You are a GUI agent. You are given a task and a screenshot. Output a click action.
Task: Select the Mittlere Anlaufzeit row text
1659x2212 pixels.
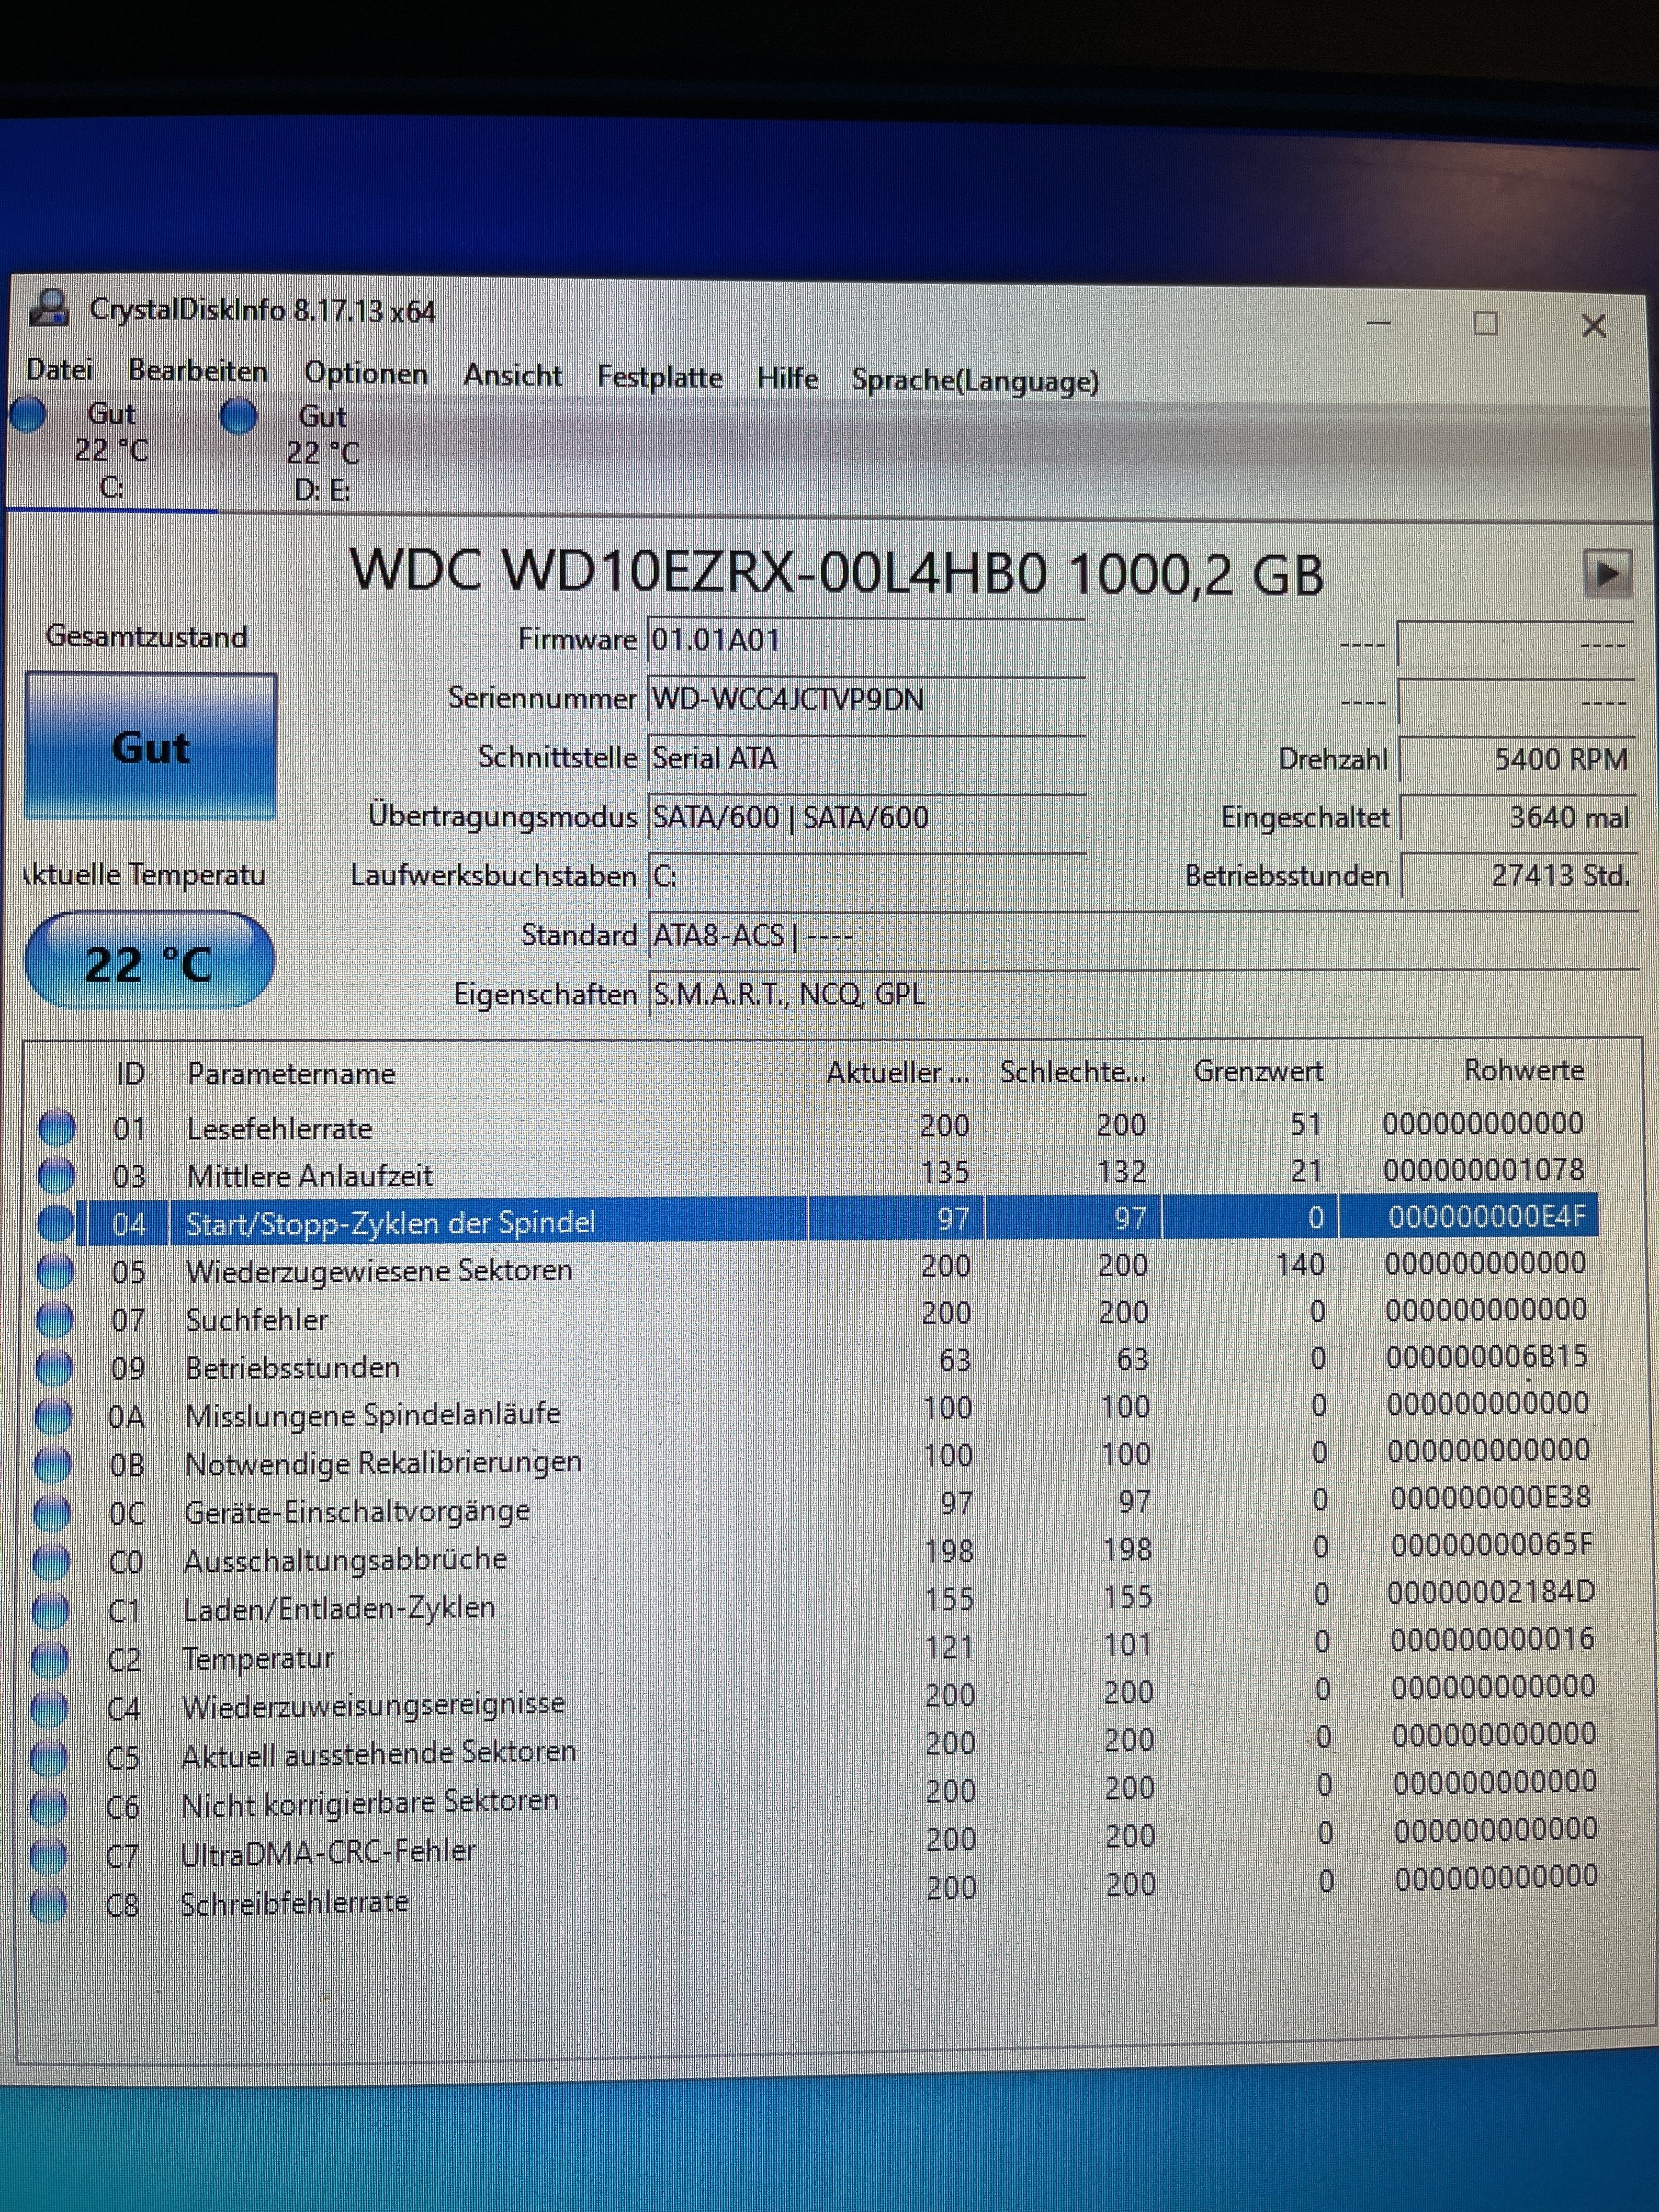tap(309, 1175)
